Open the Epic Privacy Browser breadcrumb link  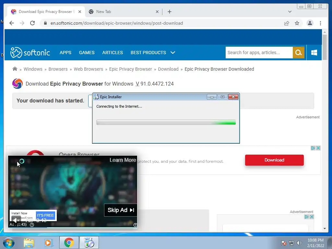[130, 69]
